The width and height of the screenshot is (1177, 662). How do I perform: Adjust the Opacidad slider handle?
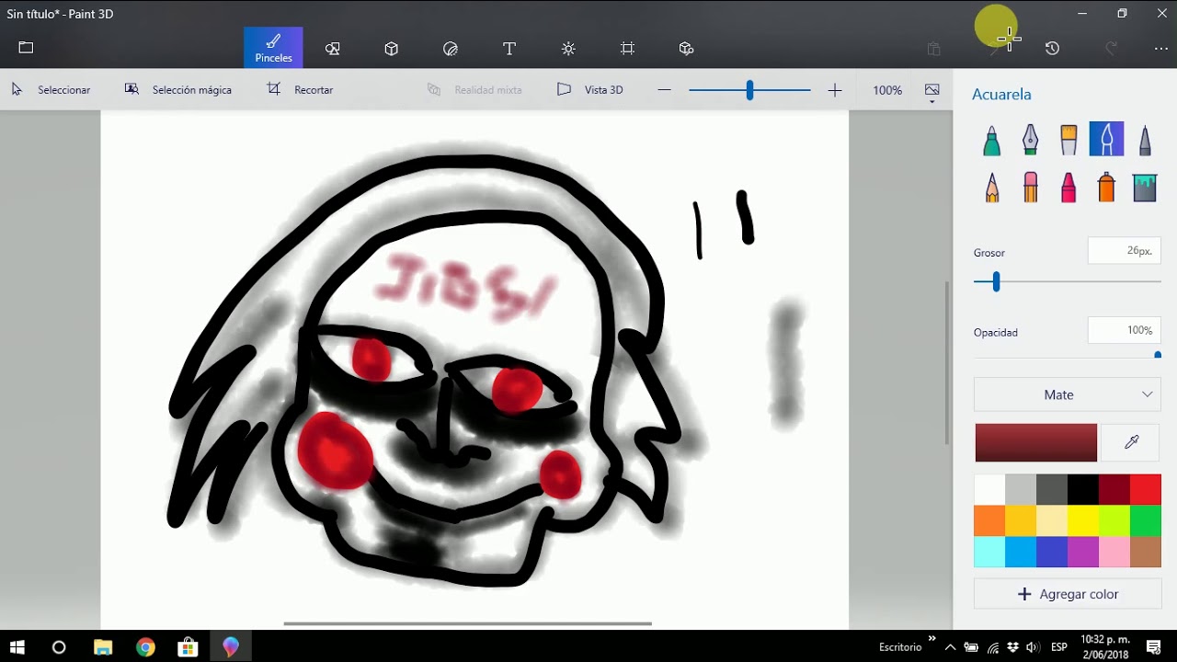tap(1158, 355)
